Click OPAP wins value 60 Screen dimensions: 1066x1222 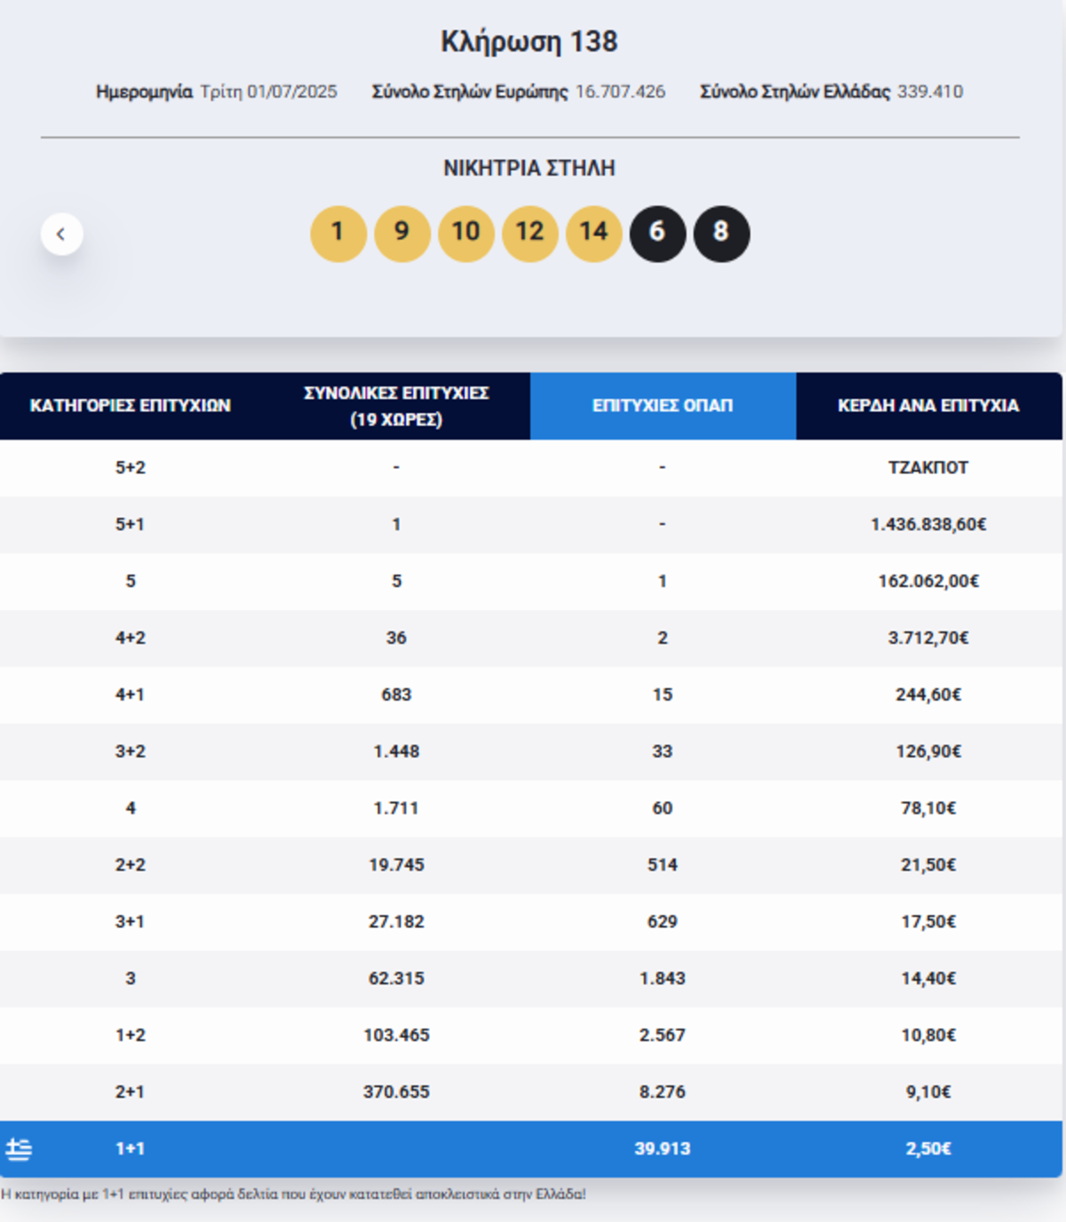(x=663, y=809)
